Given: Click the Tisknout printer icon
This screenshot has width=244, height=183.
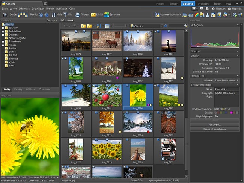Looking at the screenshot, I should click(x=78, y=15).
